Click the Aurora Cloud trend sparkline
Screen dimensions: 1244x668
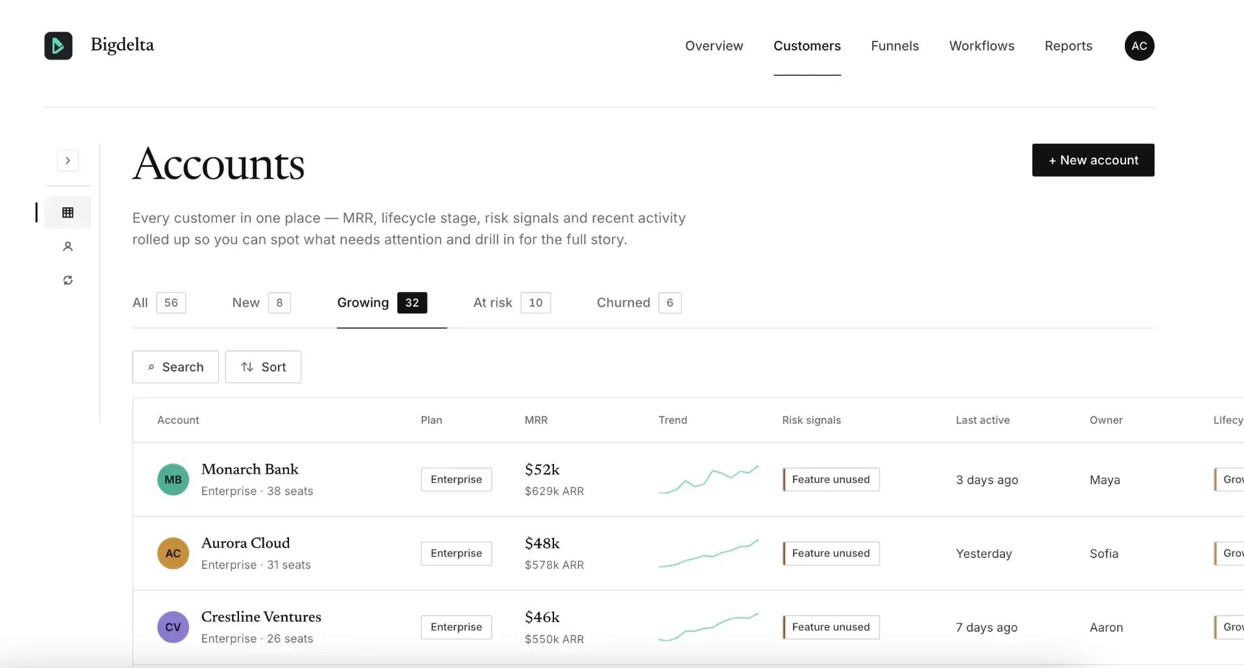(x=708, y=553)
